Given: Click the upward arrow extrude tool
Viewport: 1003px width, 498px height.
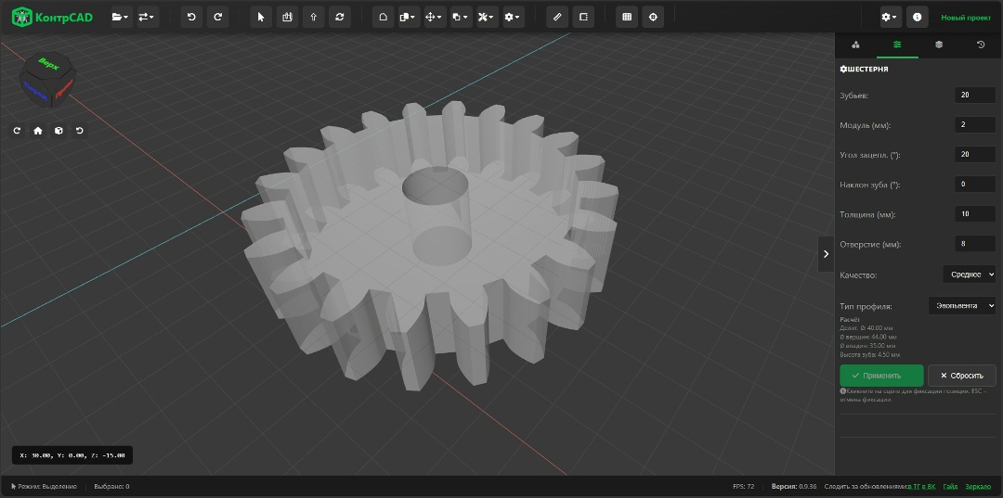Looking at the screenshot, I should (314, 18).
